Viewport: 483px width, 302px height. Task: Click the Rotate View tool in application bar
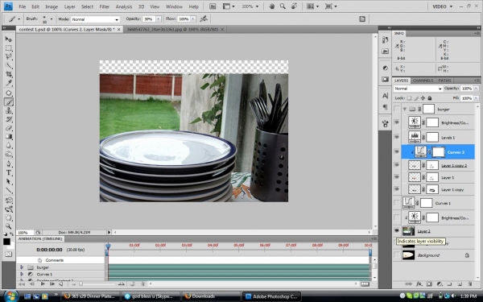294,6
